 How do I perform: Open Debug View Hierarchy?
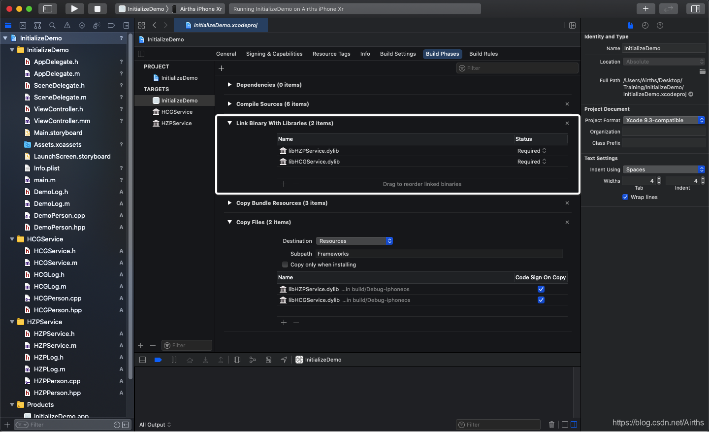point(237,360)
